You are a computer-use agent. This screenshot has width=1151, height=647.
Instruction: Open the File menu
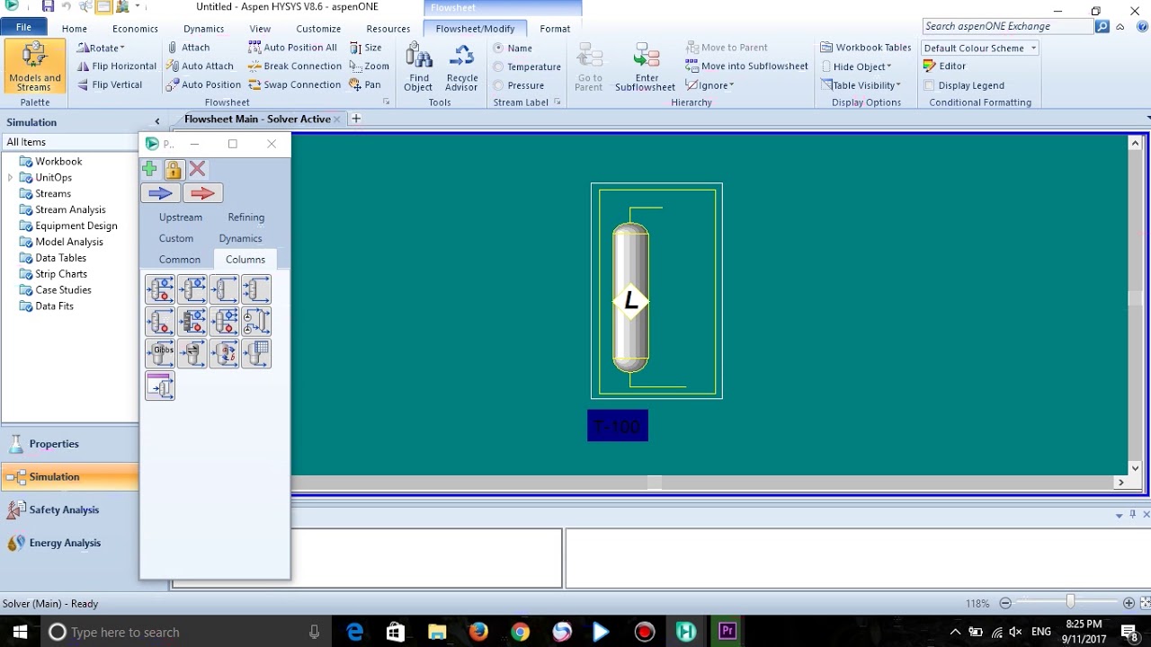coord(23,28)
